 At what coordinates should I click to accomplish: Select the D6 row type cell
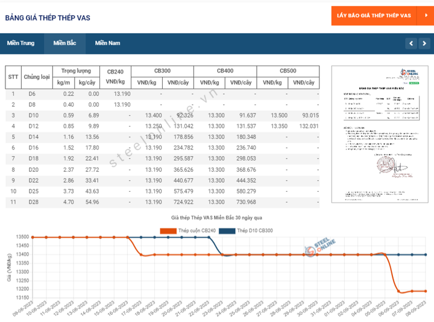point(32,94)
